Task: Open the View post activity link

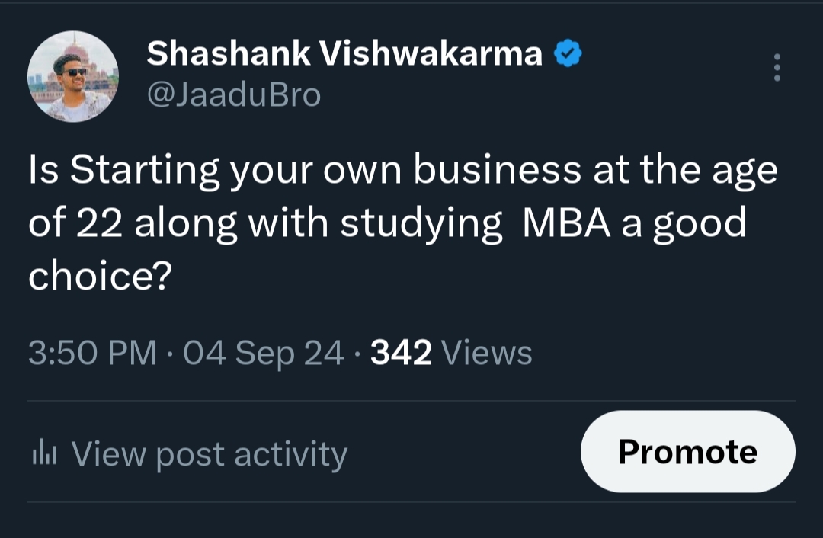Action: [x=209, y=454]
